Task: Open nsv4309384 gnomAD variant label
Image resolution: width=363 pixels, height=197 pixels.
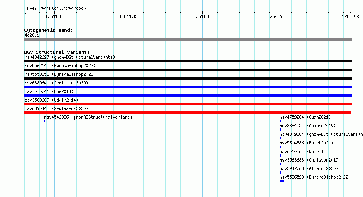Action: coord(321,134)
